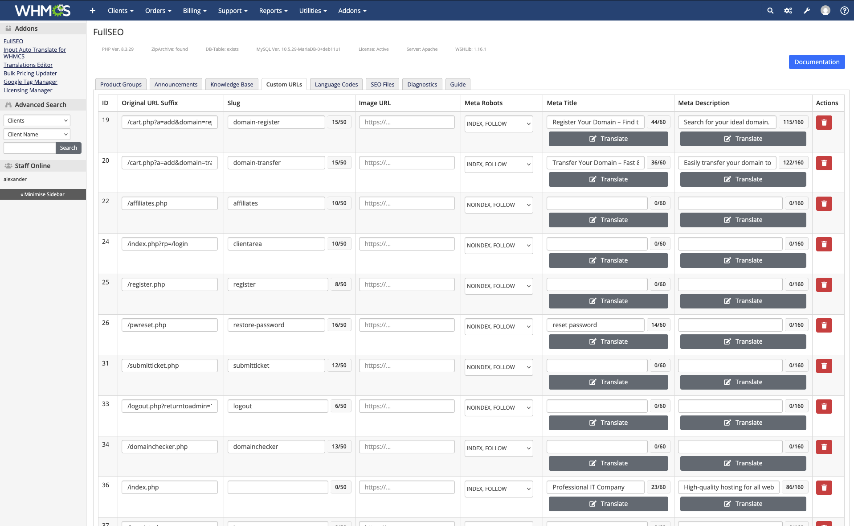Click the WHMCS logo
This screenshot has width=854, height=526.
click(x=42, y=10)
